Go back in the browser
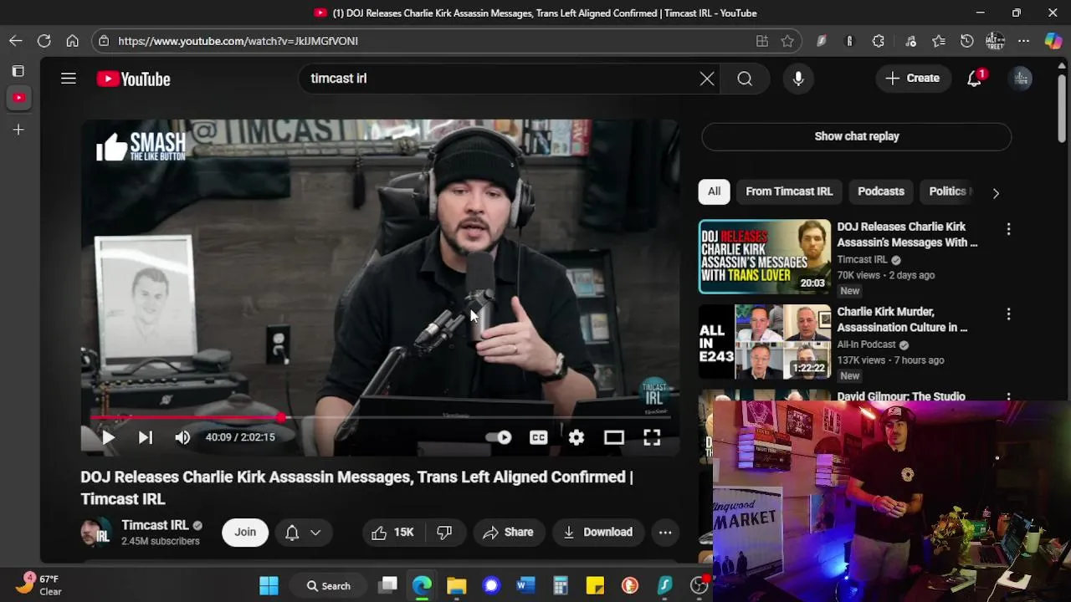The image size is (1071, 602). [x=16, y=41]
